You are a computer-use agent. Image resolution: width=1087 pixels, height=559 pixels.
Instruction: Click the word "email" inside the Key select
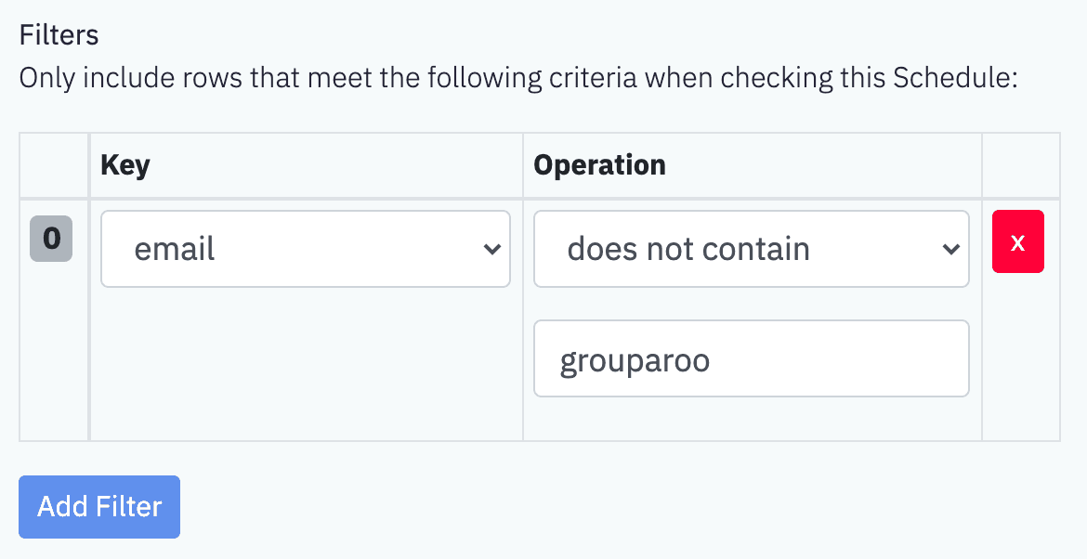(174, 249)
